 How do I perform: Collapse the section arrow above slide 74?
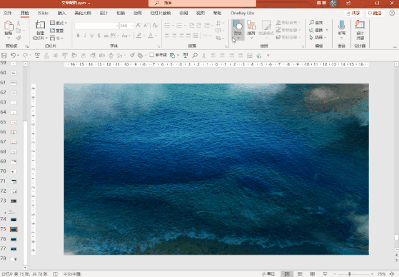(x=5, y=212)
